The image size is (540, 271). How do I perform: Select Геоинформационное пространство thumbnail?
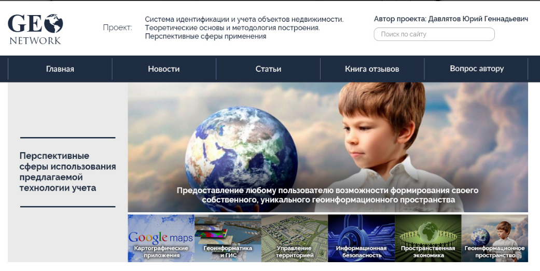click(x=494, y=238)
